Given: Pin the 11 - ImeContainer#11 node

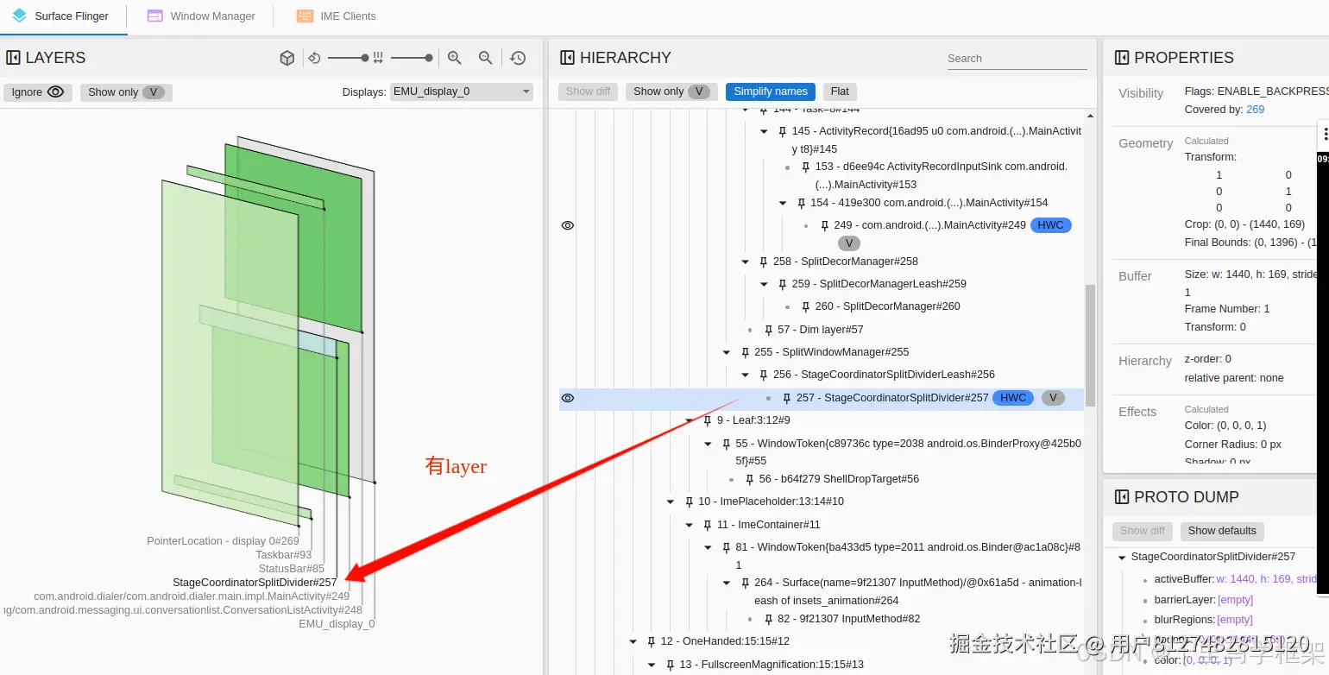Looking at the screenshot, I should [x=708, y=525].
